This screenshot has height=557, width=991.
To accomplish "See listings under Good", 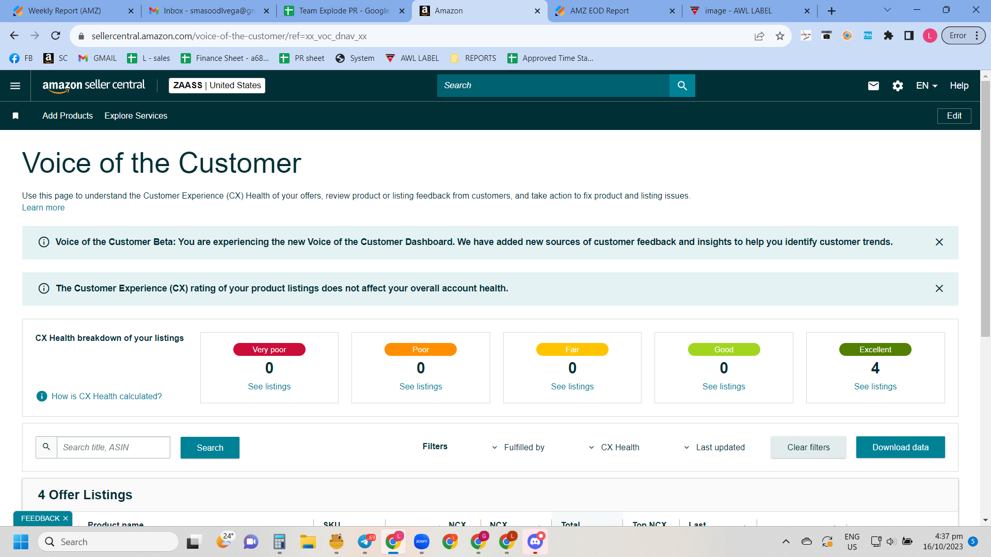I will [x=724, y=387].
